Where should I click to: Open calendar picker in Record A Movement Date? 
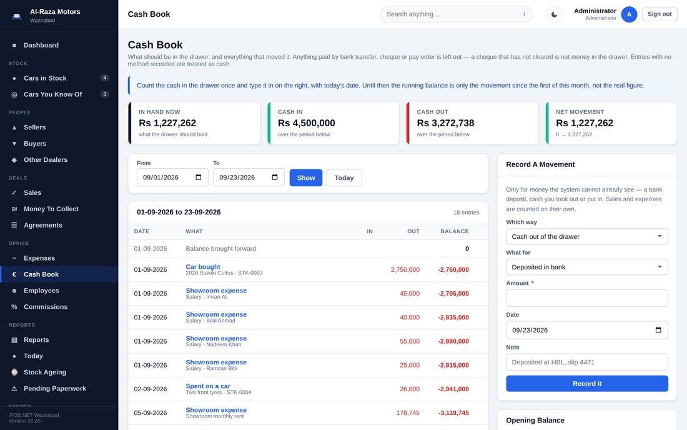[x=658, y=329]
